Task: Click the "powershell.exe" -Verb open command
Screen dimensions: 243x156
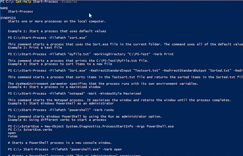Action: 95,149
